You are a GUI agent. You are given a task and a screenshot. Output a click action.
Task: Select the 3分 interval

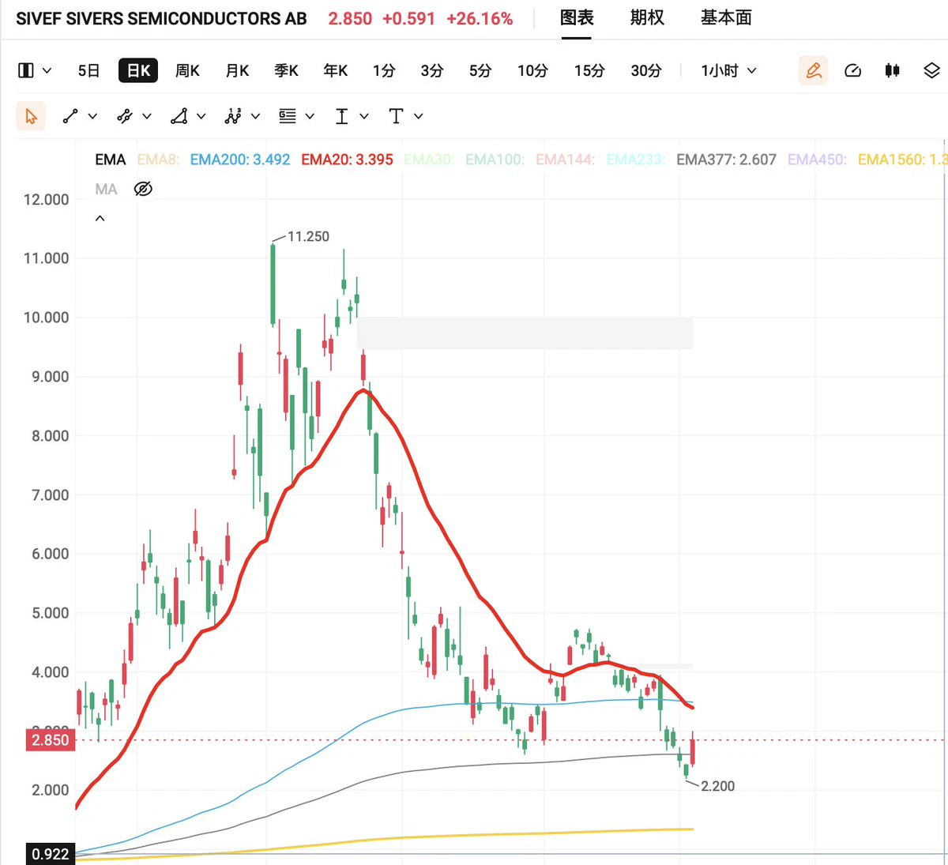(432, 70)
